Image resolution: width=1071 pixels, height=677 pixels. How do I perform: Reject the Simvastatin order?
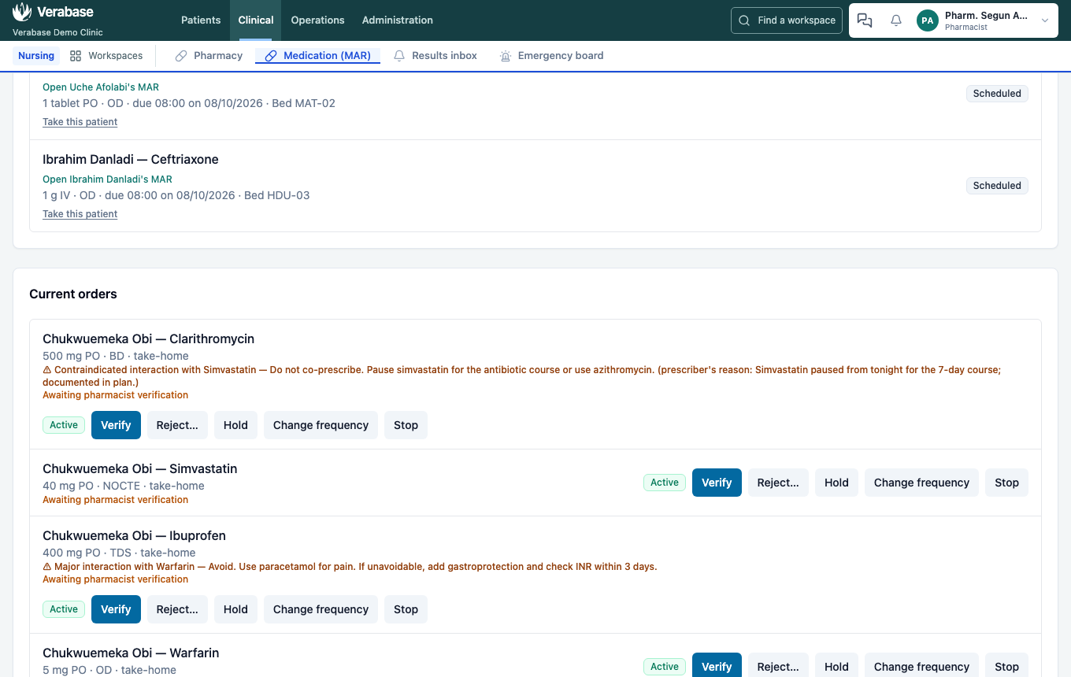tap(778, 483)
